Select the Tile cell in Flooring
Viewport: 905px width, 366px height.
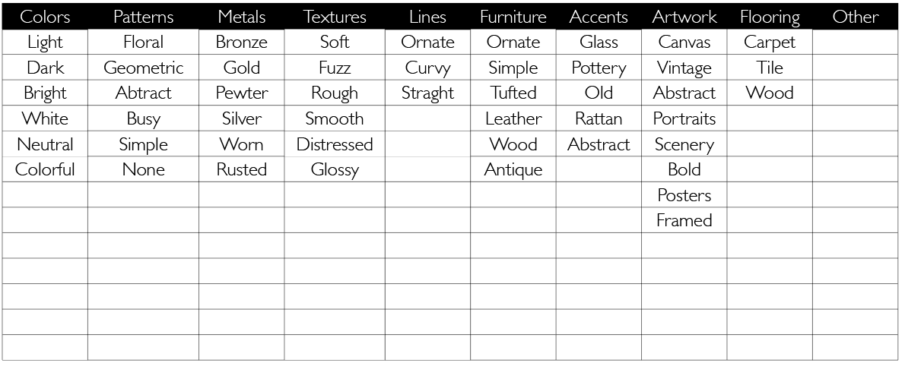[x=770, y=68]
